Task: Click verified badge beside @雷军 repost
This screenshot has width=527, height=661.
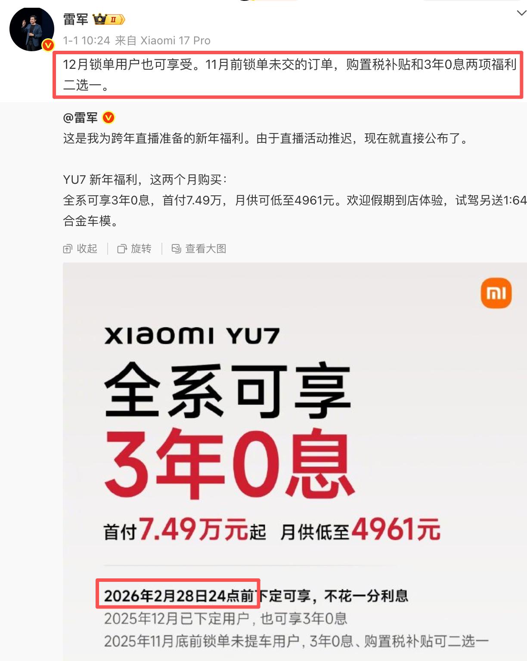Action: pos(108,117)
